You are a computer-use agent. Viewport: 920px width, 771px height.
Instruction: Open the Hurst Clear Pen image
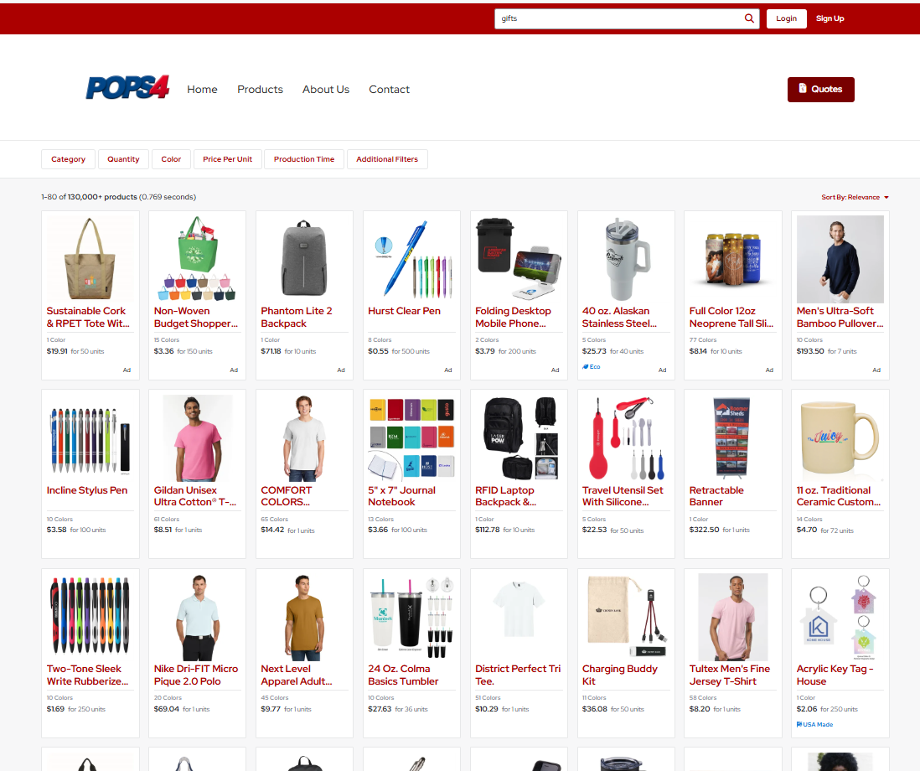(411, 258)
